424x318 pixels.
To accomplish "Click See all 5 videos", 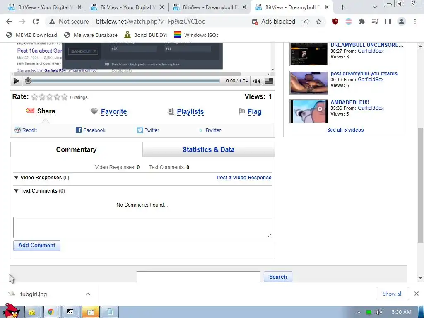I will [345, 130].
